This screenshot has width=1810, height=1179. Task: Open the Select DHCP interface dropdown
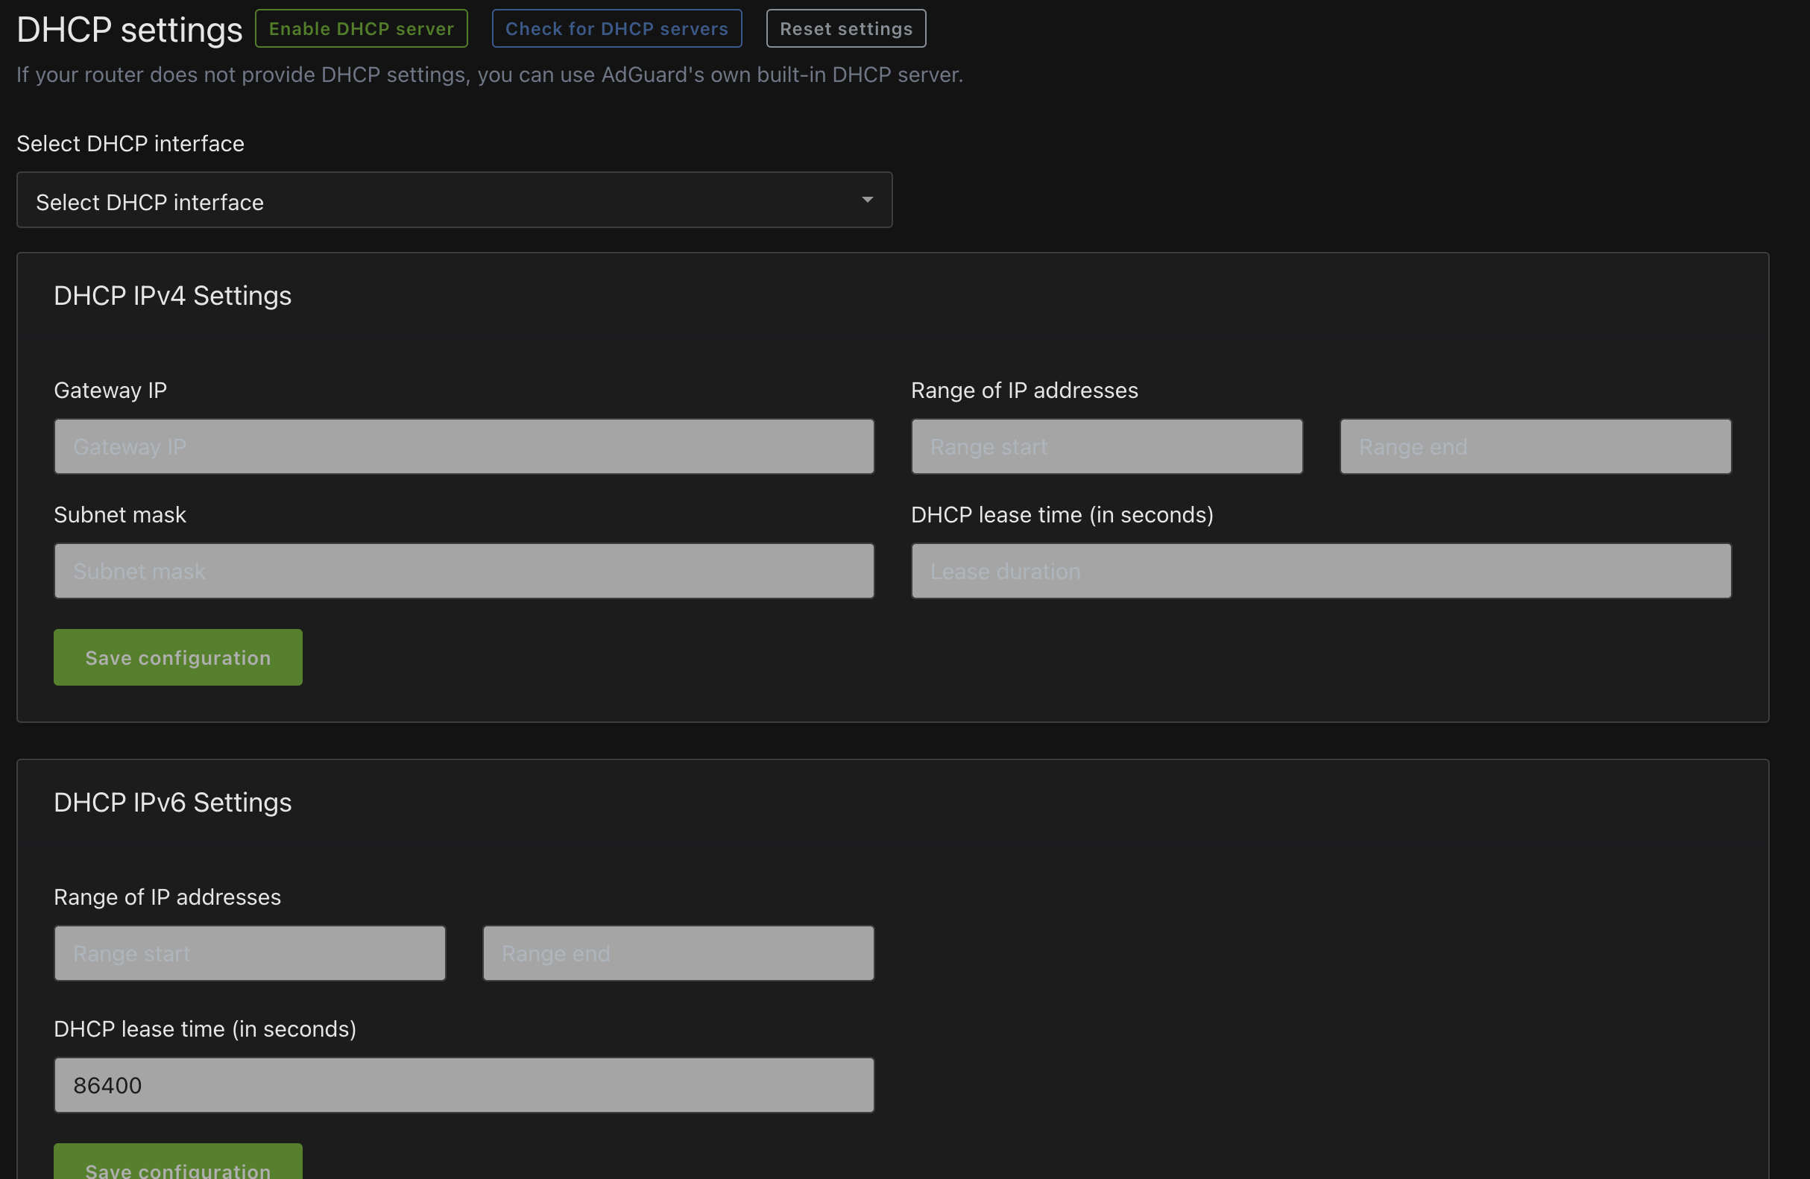tap(454, 200)
